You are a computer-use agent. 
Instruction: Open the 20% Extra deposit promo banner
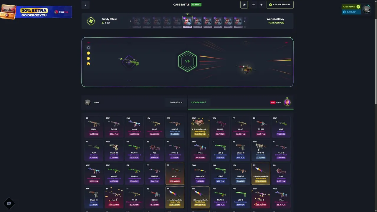(x=36, y=12)
